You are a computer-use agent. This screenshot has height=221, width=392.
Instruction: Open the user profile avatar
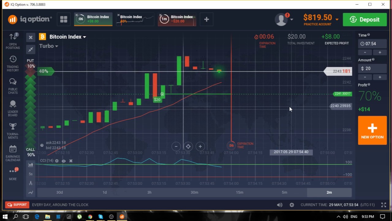(x=281, y=19)
